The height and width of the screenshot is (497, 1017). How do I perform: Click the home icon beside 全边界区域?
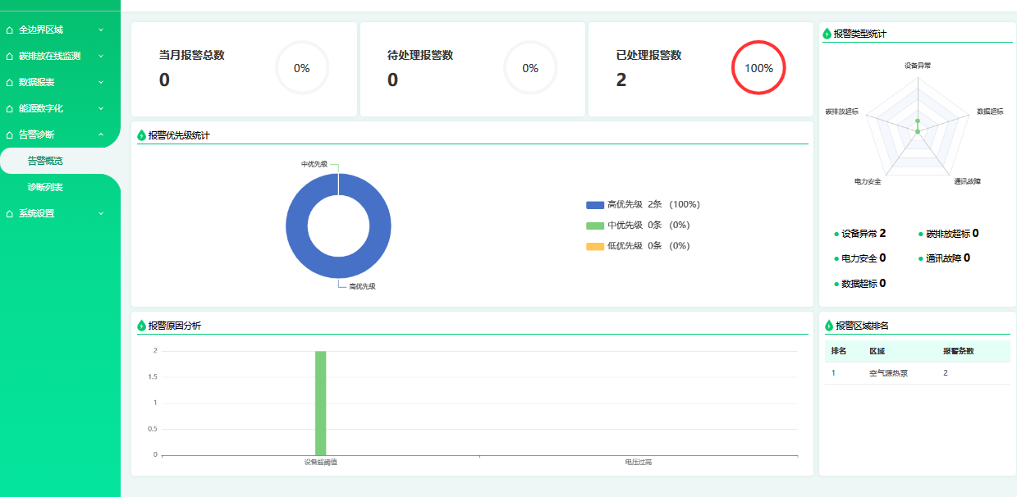[10, 30]
